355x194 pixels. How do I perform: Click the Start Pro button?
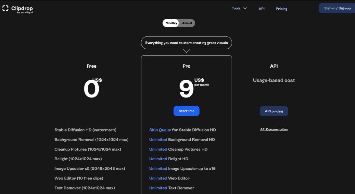coord(186,111)
